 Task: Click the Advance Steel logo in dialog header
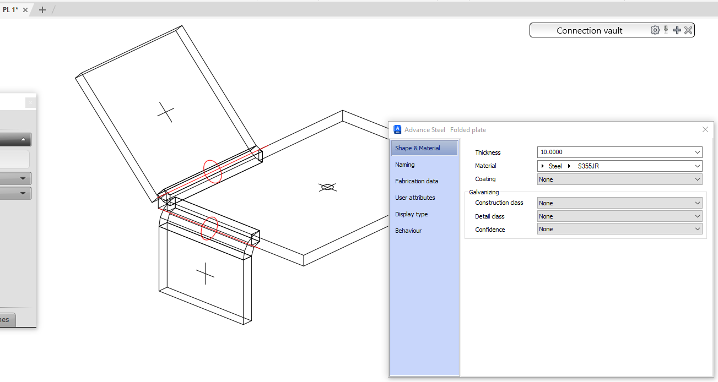tap(397, 129)
